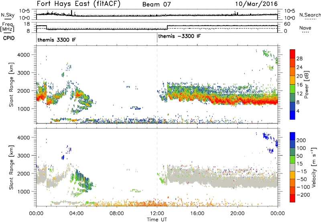Click the 'Velocity [m s-1]' colorbar title
321x222 pixels.
coord(314,167)
